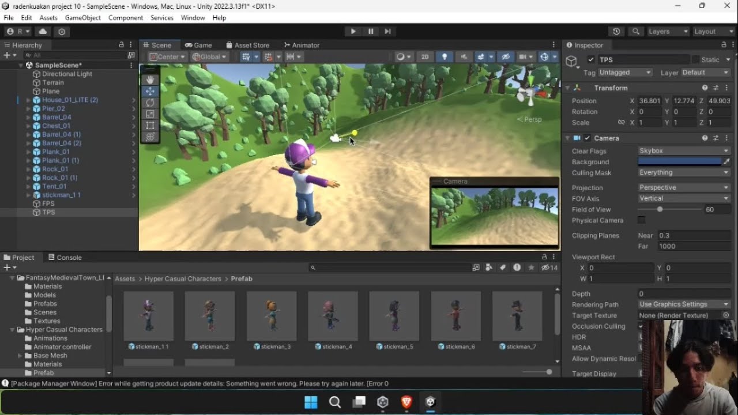Viewport: 738px width, 415px height.
Task: Open Transform component help icon
Action: [x=705, y=88]
